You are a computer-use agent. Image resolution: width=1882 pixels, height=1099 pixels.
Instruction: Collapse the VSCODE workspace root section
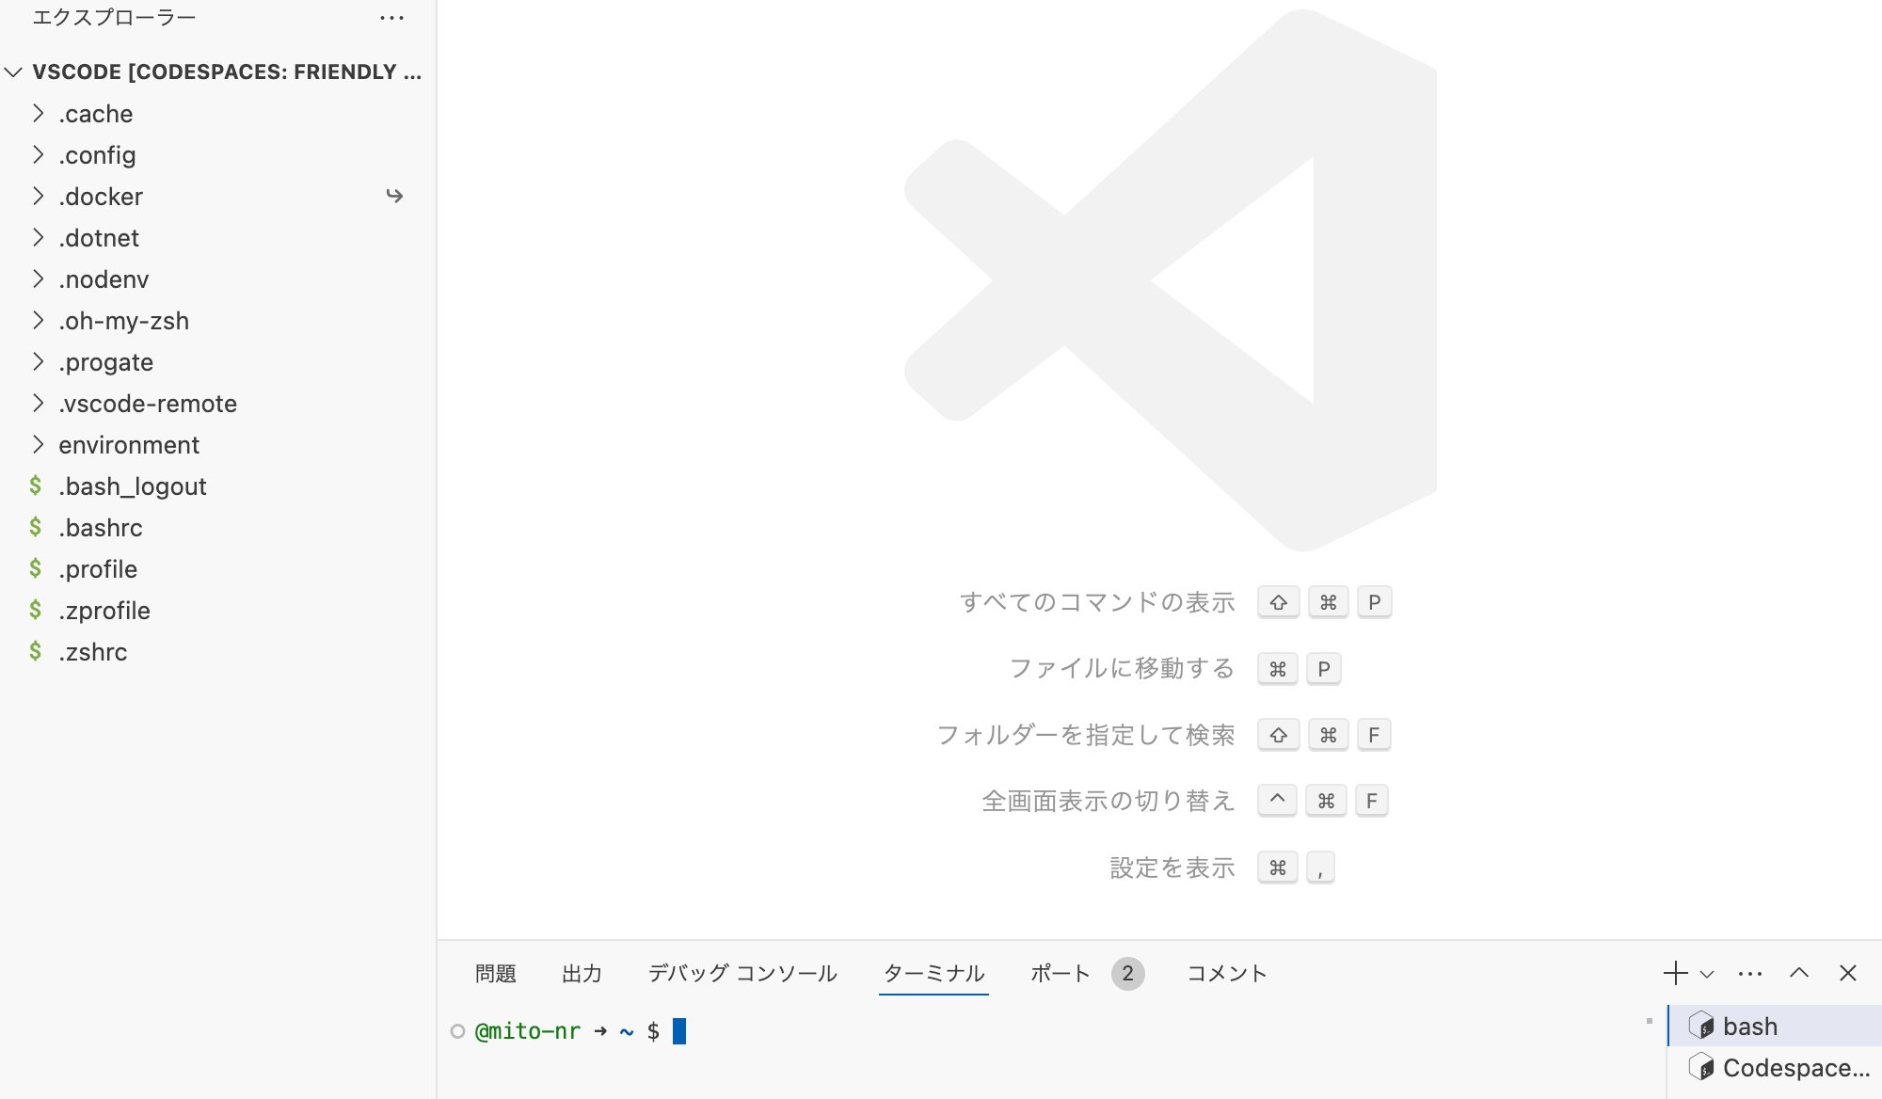13,72
